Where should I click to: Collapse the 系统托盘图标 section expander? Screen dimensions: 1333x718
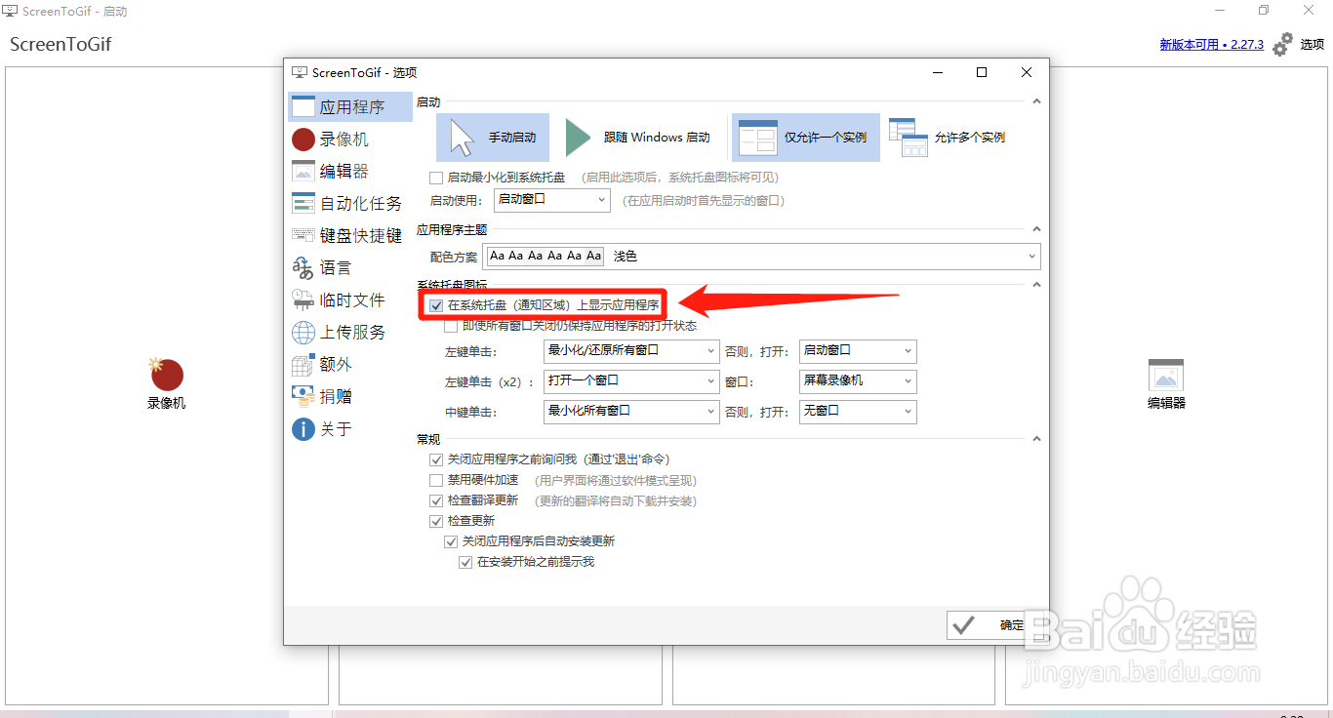point(1036,285)
